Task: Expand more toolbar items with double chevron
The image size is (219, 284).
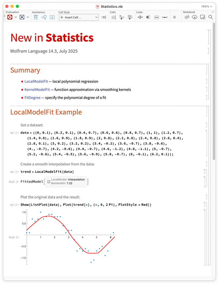Action: [175, 17]
